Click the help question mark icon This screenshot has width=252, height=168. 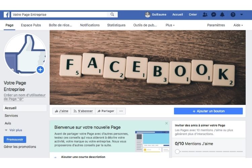click(233, 15)
